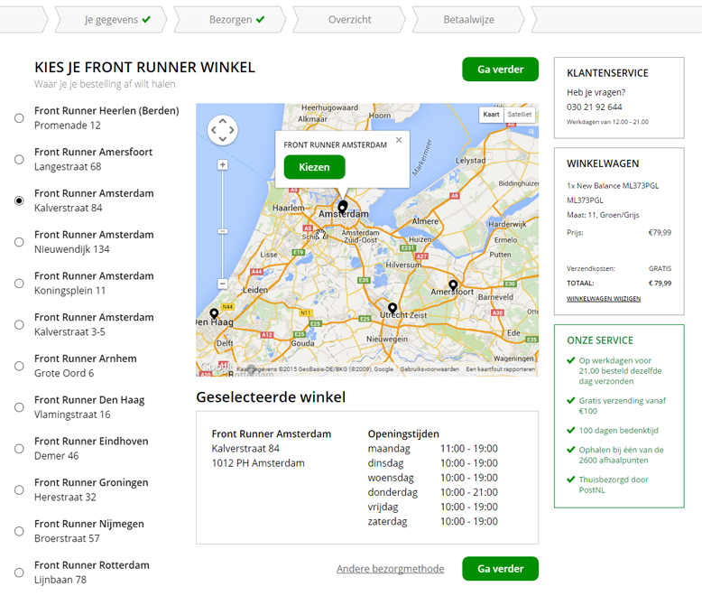The image size is (702, 596).
Task: Zoom out with map minus button
Action: click(223, 284)
